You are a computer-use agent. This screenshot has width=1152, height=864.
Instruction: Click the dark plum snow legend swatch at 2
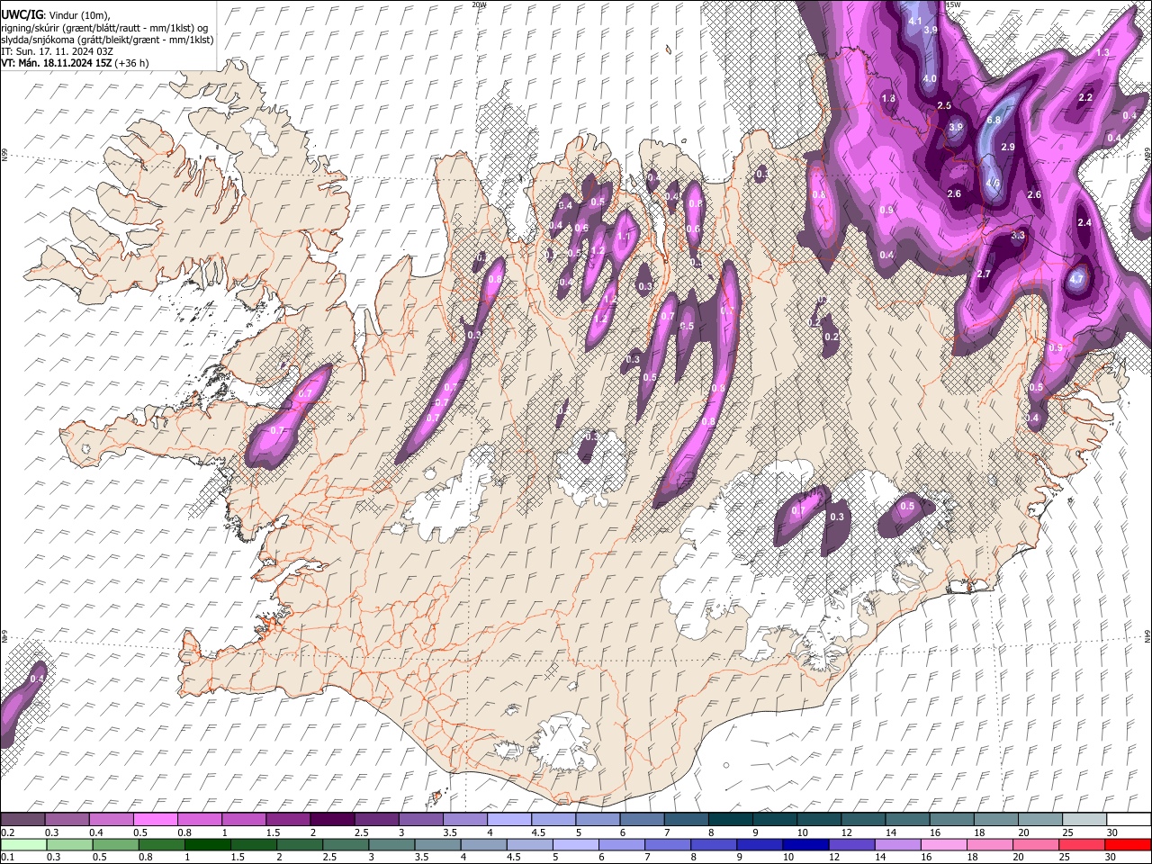[x=331, y=820]
